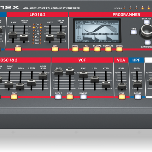Open GLOBAL settings with its button
Screen dimensions: 152x152
point(97,49)
